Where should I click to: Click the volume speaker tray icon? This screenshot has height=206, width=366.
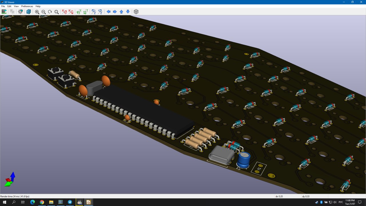[x=335, y=202]
